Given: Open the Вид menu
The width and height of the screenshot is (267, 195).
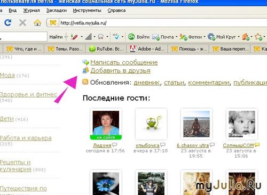Looking at the screenshot, I should click(13, 11).
